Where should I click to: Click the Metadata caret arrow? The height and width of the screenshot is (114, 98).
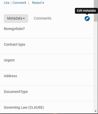pyautogui.click(x=24, y=19)
